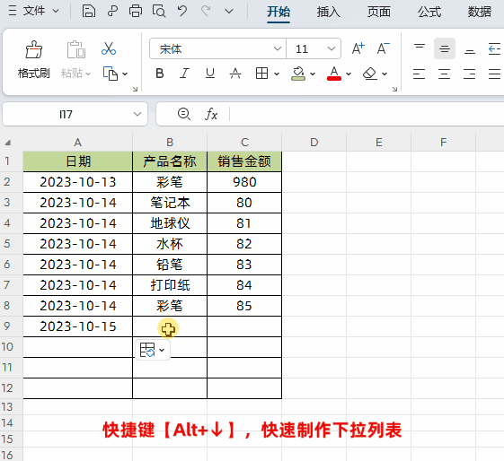
Task: Click the Print icon
Action: (x=136, y=12)
